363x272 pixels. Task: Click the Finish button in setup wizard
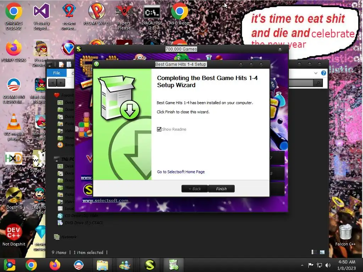[x=221, y=189]
